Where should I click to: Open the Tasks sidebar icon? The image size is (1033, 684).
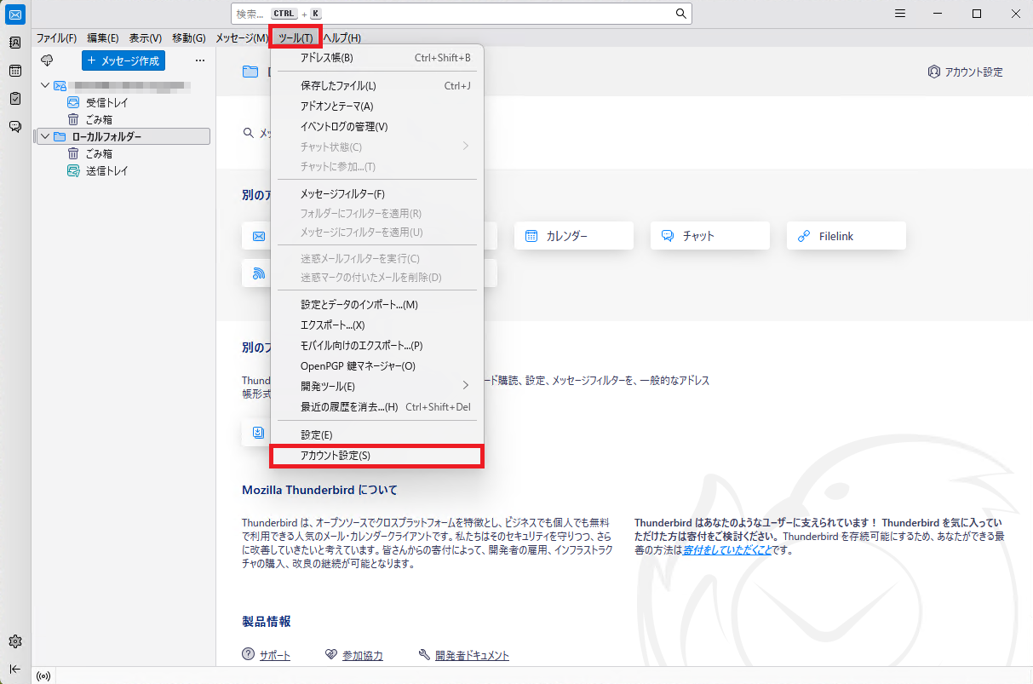14,98
